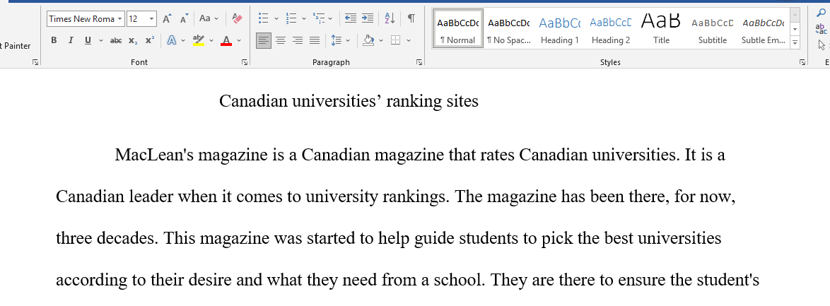Screen dimensions: 830x306
Task: Expand shading color arrow
Action: [x=380, y=40]
